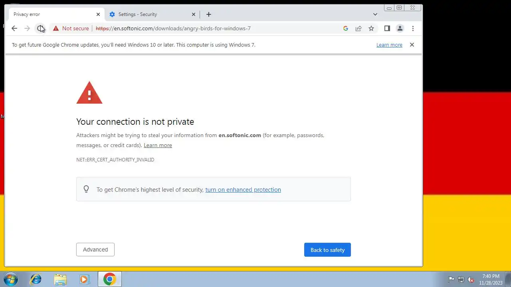This screenshot has width=511, height=287.
Task: Dismiss the Windows 7 update notice
Action: tap(412, 45)
